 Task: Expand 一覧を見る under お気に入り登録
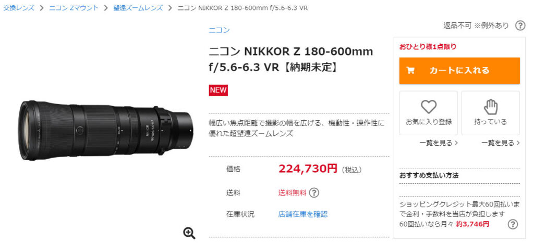pyautogui.click(x=439, y=143)
